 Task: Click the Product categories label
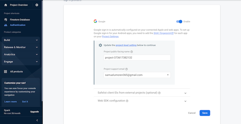tap(13, 32)
